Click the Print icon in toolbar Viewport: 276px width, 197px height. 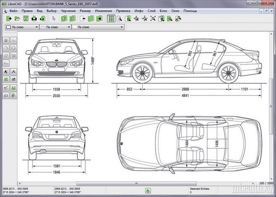34,19
